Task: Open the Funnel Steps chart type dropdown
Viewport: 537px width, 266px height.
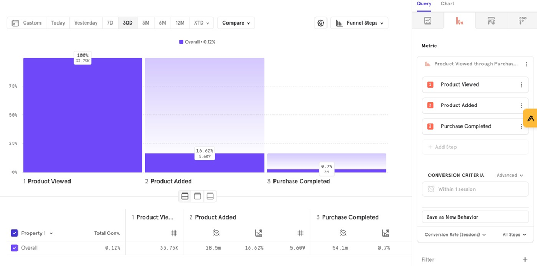Action: pyautogui.click(x=359, y=23)
